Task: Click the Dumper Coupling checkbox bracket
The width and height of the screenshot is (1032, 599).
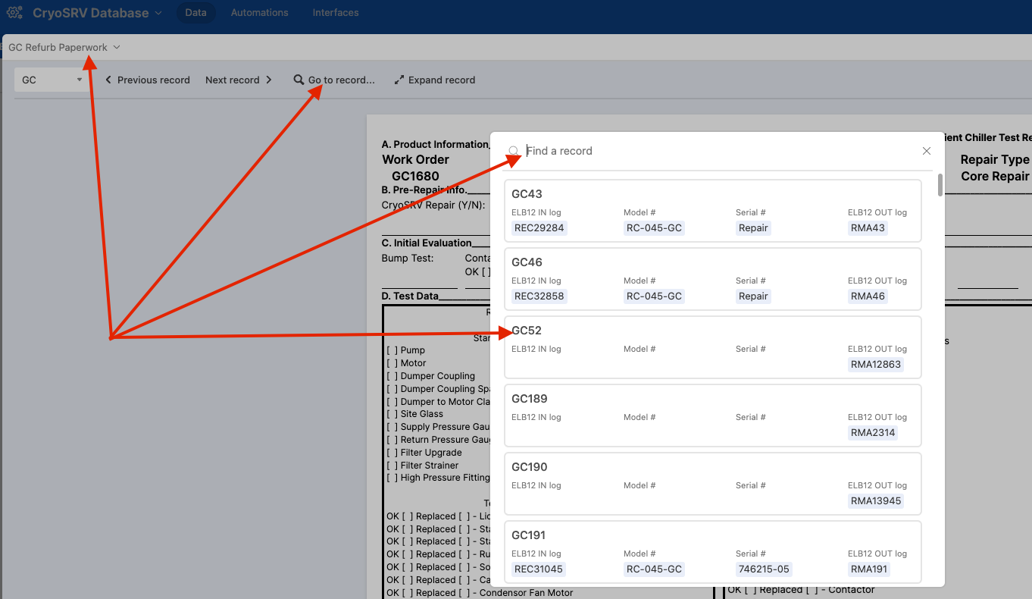Action: pyautogui.click(x=392, y=376)
